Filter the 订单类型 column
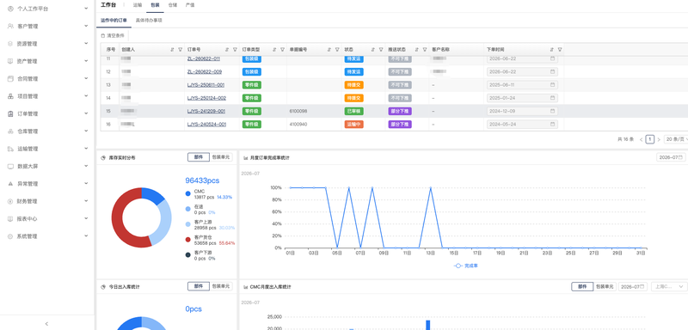This screenshot has height=330, width=688. pos(282,50)
